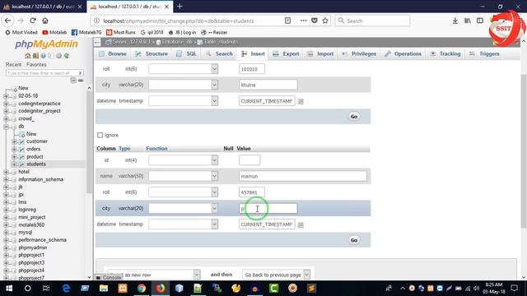Open the Console bar
The height and width of the screenshot is (296, 527).
click(108, 278)
